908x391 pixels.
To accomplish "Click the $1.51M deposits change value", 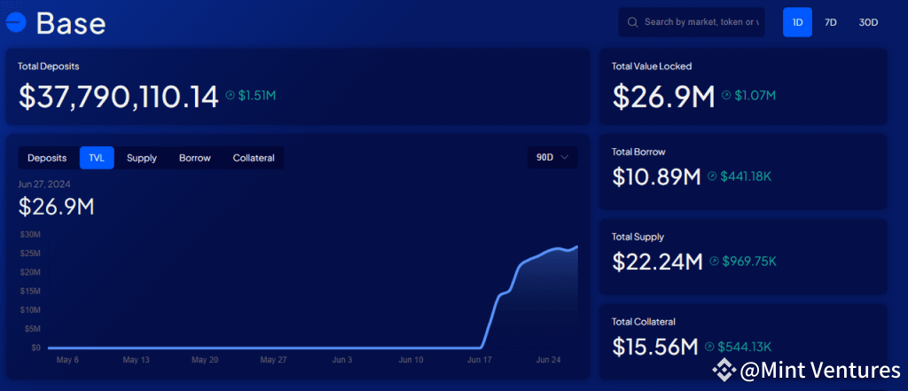I will coord(256,96).
